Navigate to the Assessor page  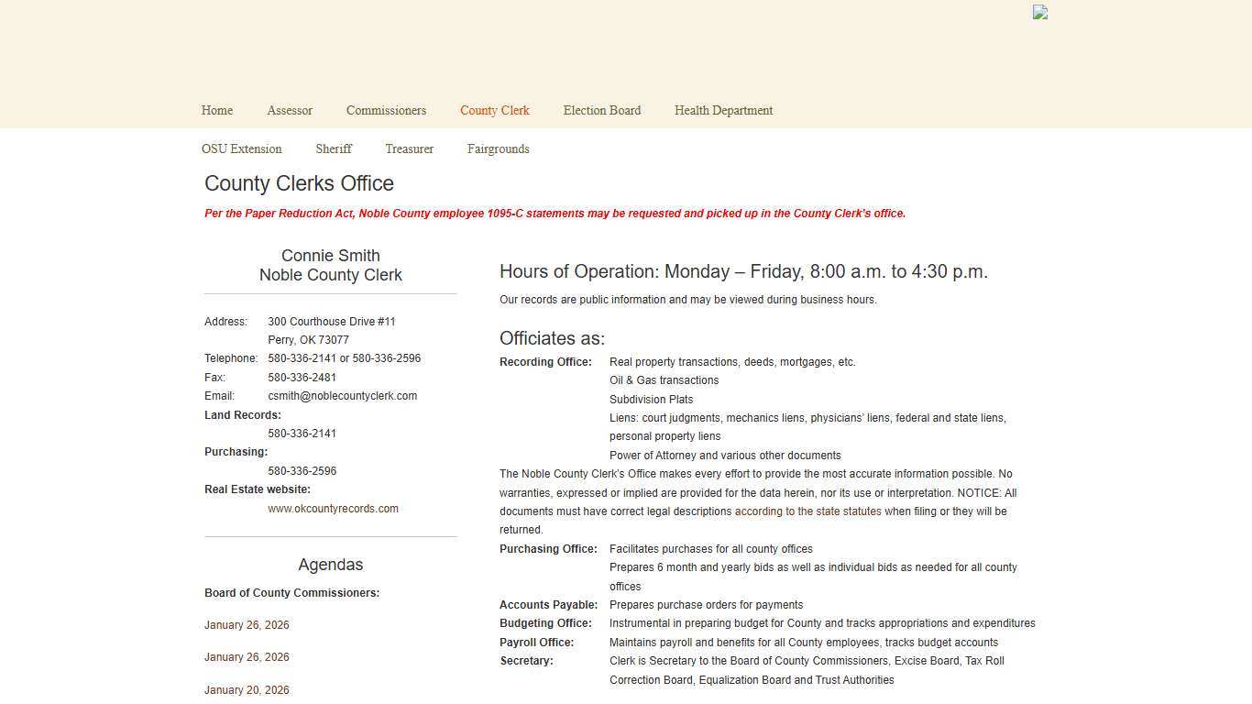290,110
